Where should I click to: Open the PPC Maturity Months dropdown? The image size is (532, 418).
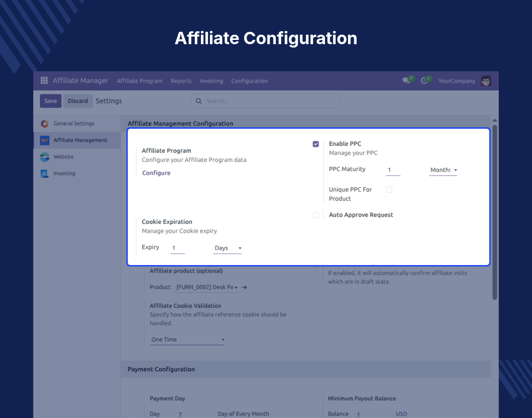(x=443, y=170)
